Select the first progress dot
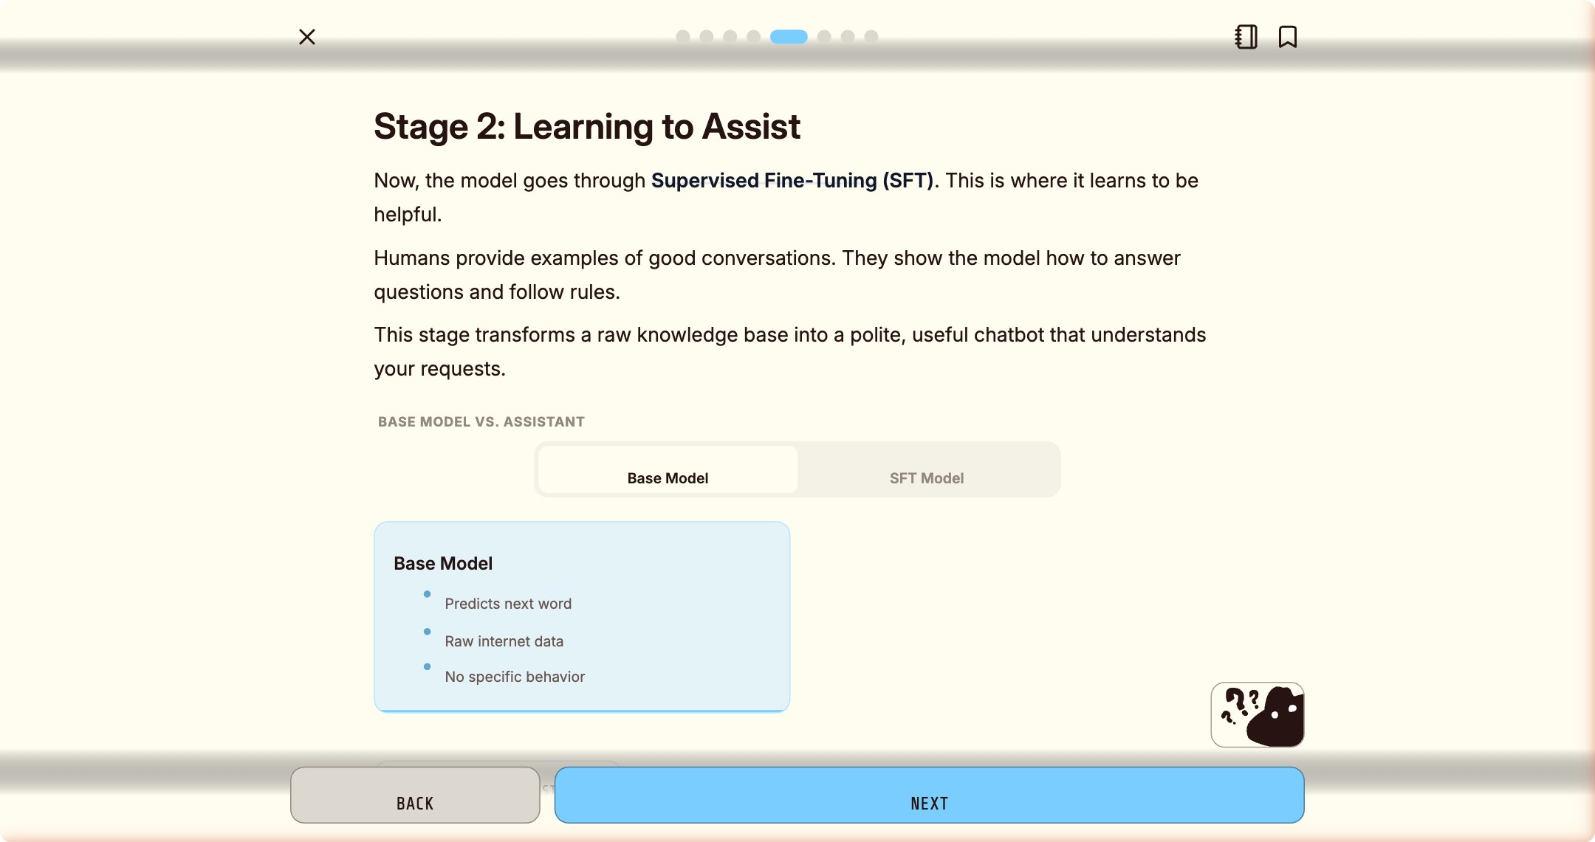Screen dimensions: 1595x842 click(x=683, y=36)
